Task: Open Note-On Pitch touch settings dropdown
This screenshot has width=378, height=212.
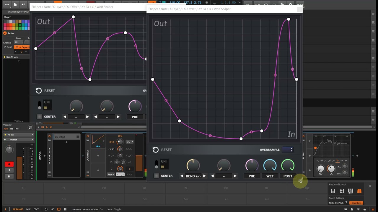Action: point(338,203)
